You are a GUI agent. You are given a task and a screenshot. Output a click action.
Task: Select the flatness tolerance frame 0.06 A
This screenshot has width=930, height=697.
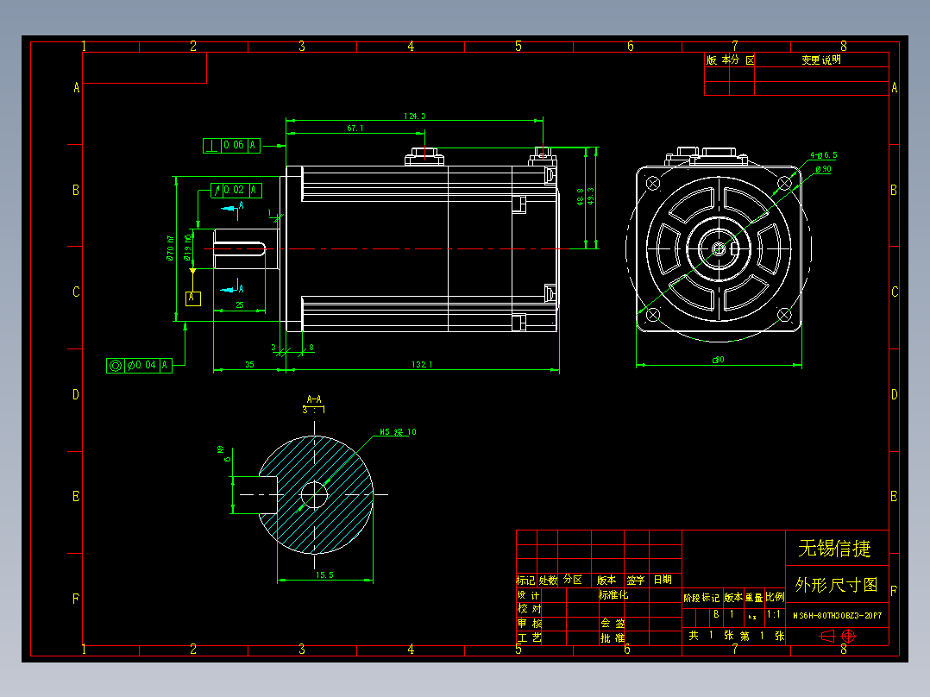(230, 144)
